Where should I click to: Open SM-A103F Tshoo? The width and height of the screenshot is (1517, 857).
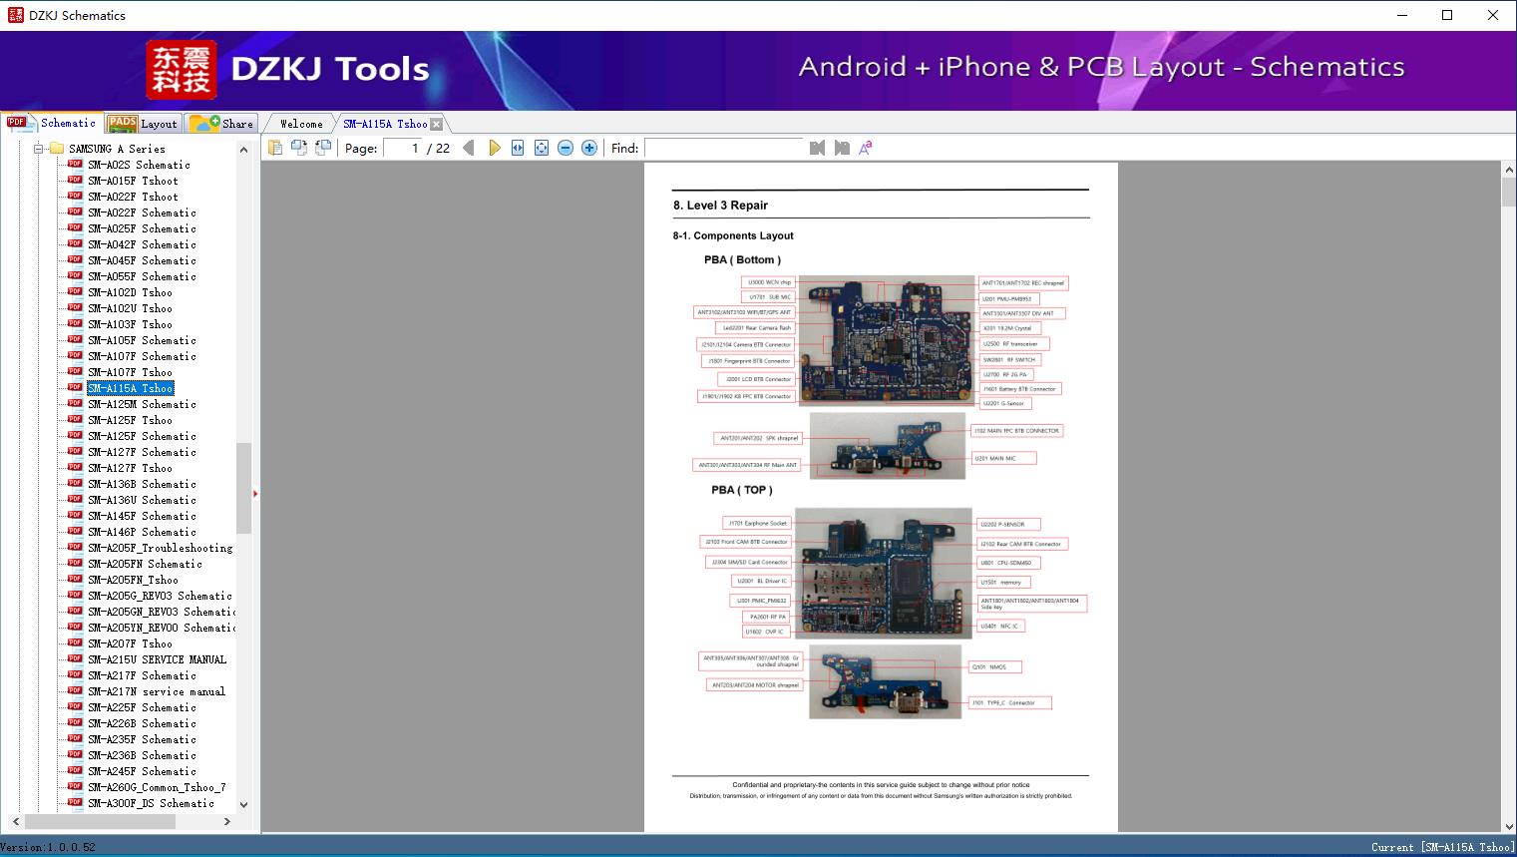tap(130, 324)
